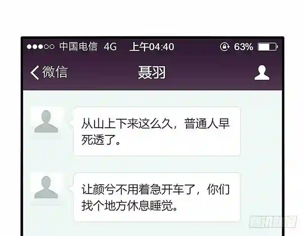Tap the back chevron next to 微信
Viewport: 305px width, 236px height.
[x=35, y=72]
